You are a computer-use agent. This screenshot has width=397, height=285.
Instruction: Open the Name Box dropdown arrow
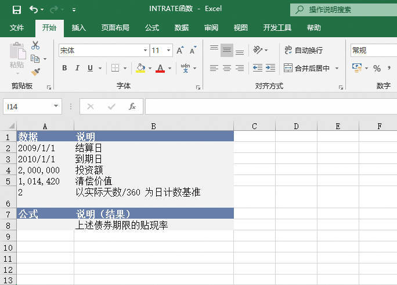pos(56,106)
